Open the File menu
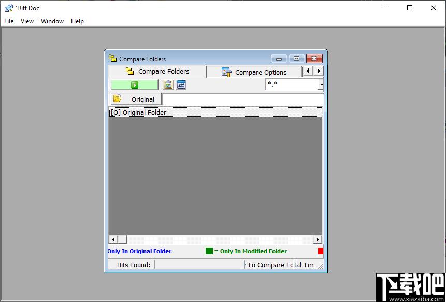Image resolution: width=446 pixels, height=302 pixels. coord(9,21)
